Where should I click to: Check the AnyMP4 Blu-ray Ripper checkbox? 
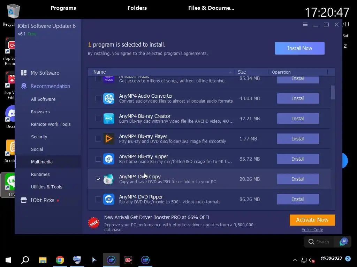point(98,159)
